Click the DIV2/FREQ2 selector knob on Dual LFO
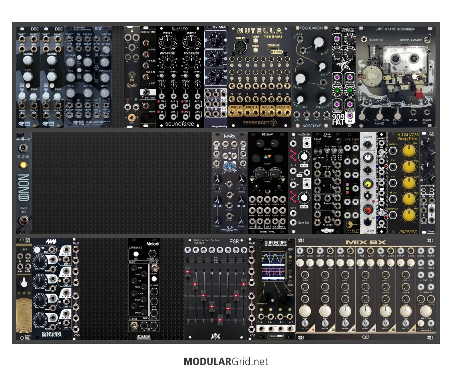This screenshot has width=452, height=370. 191,63
